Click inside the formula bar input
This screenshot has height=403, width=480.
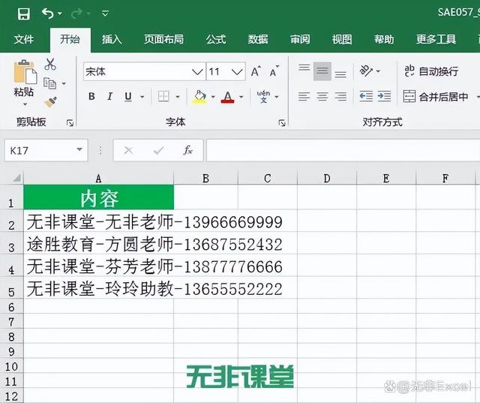(x=343, y=150)
